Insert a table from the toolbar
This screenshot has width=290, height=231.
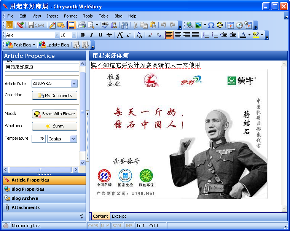(230, 25)
